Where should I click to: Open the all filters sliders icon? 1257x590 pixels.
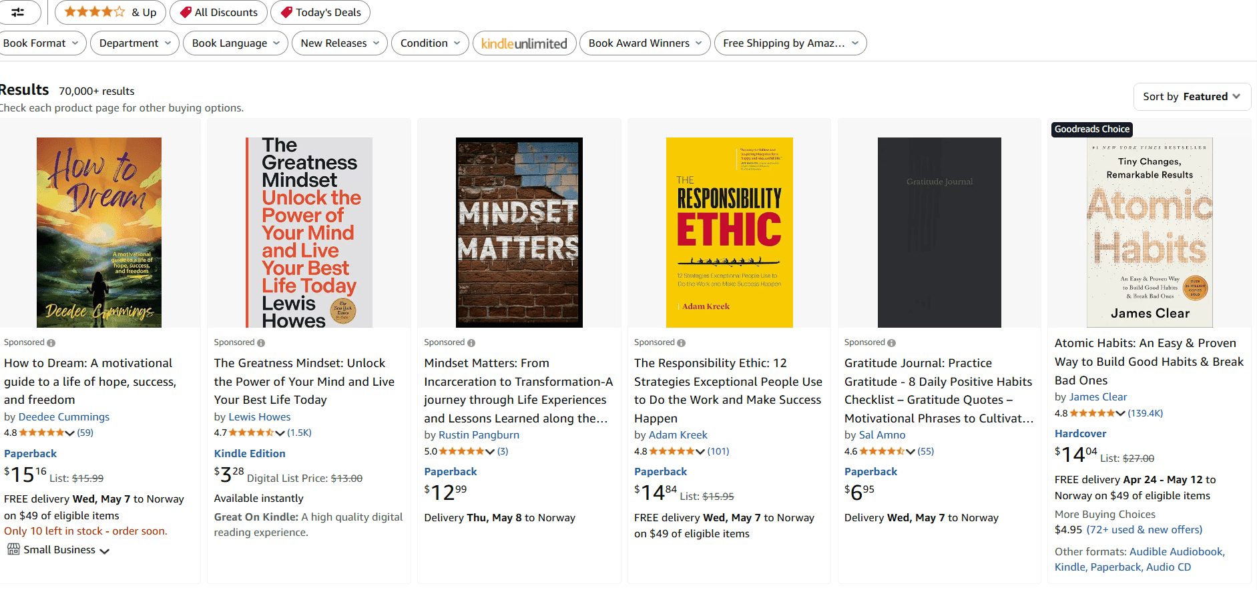point(18,12)
